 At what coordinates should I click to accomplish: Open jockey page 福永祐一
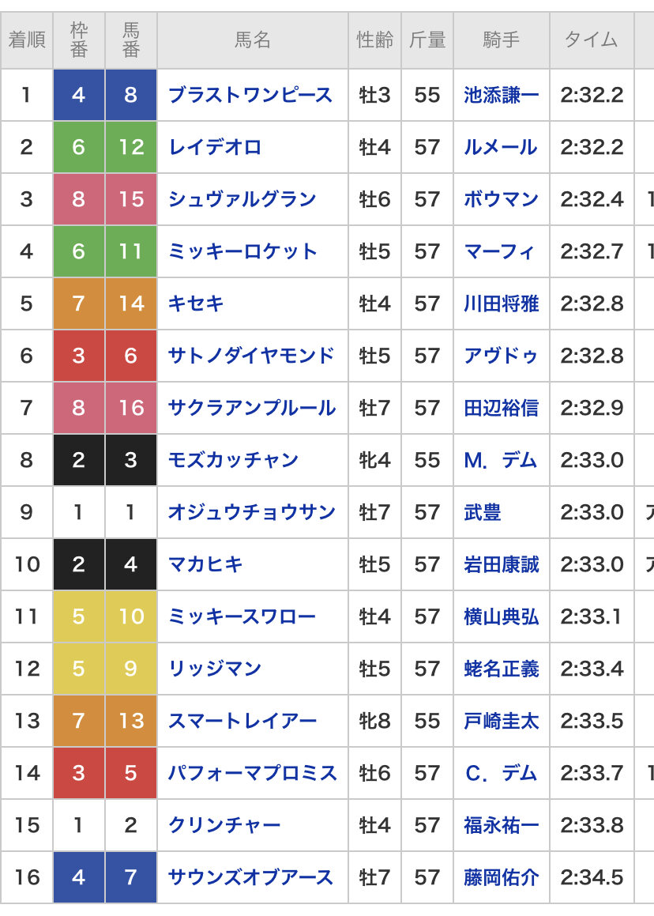pos(501,825)
